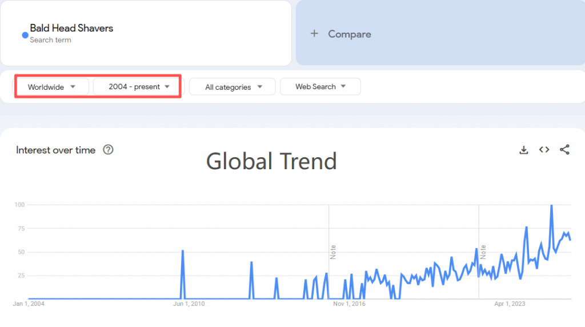The height and width of the screenshot is (327, 585).
Task: Click the Jan 1, 2004 axis label
Action: pyautogui.click(x=29, y=304)
